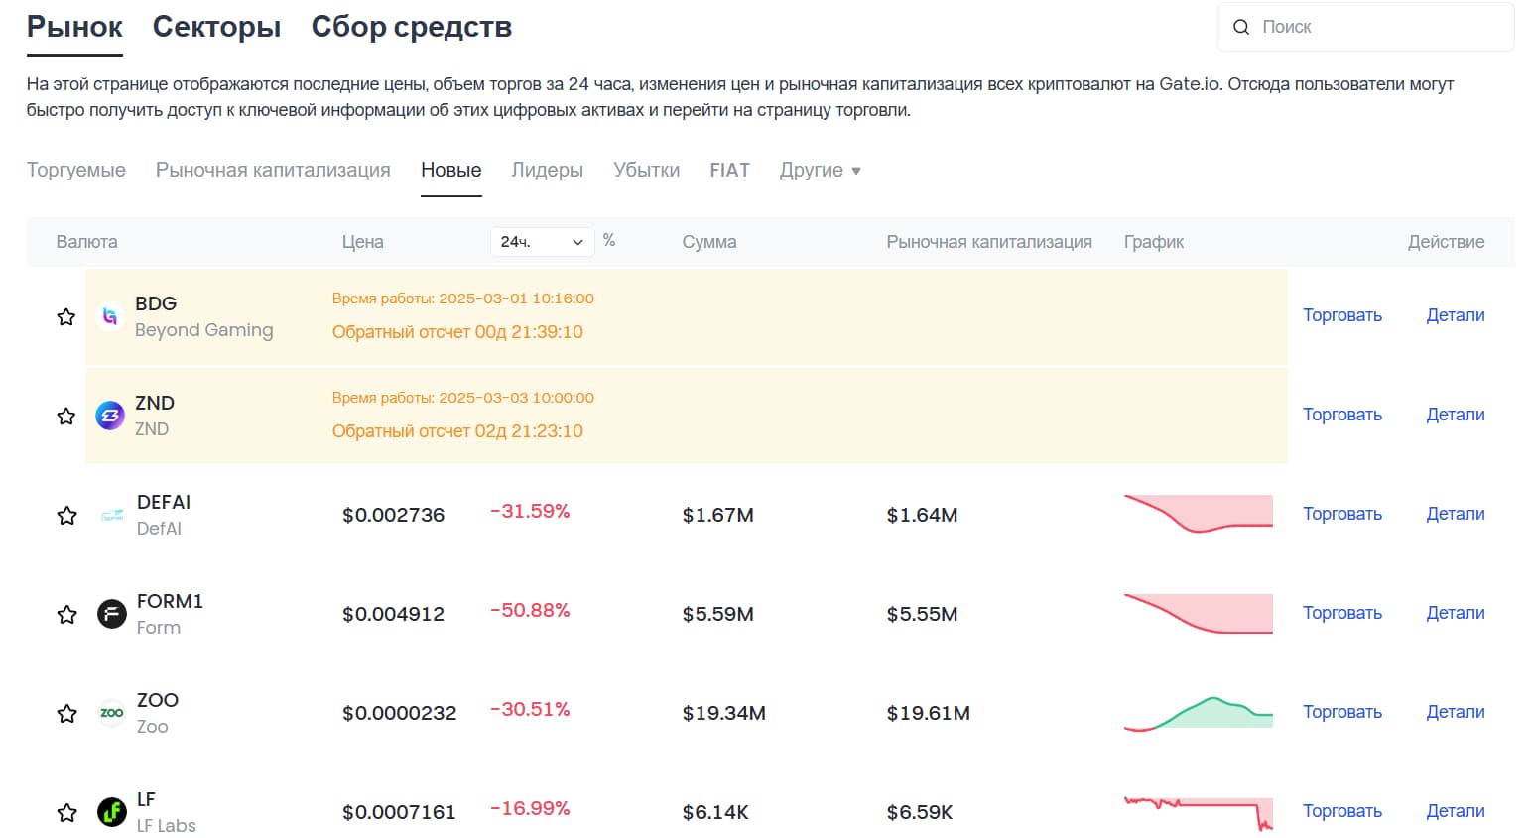Mark LF Labs as favorite
The width and height of the screenshot is (1530, 838).
click(66, 813)
